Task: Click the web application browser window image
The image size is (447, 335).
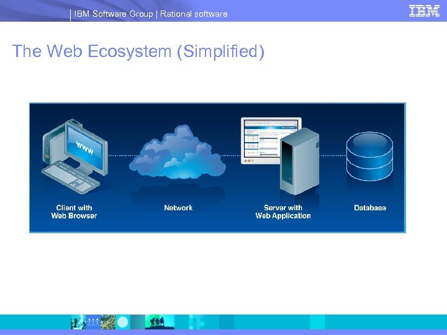Action: pos(271,140)
